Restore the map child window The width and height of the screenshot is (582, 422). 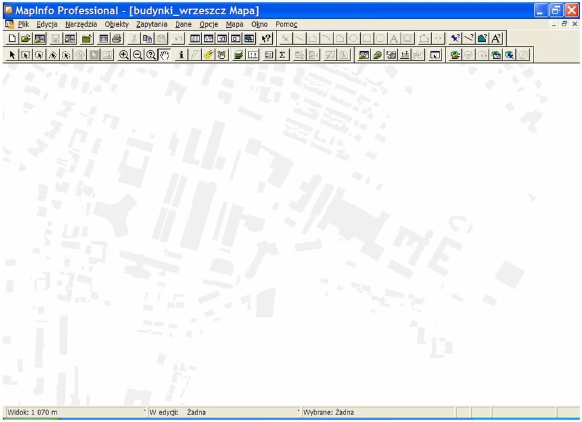pyautogui.click(x=564, y=24)
